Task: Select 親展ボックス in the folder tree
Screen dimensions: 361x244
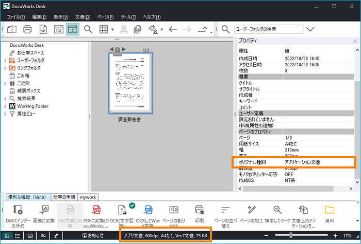Action: pyautogui.click(x=28, y=91)
